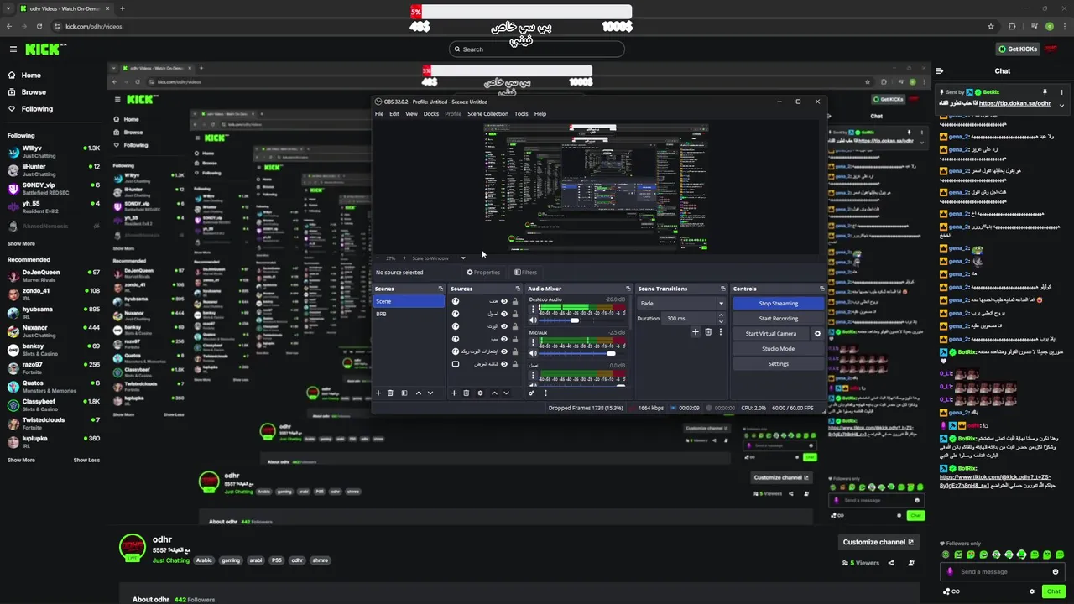Toggle visibility eye of البوت source
This screenshot has width=1074, height=604.
click(x=504, y=326)
